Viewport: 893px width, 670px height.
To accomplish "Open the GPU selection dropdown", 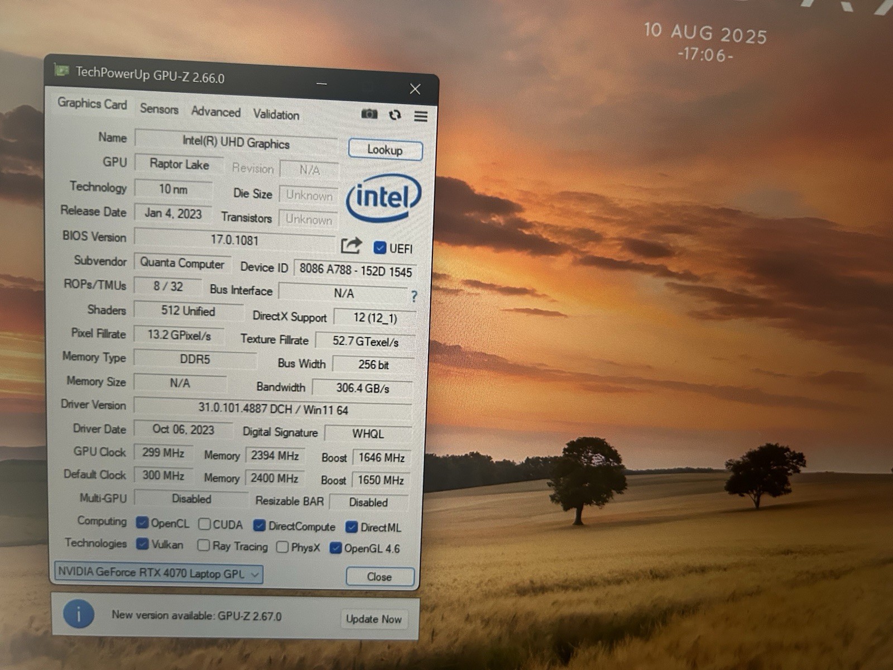I will coord(159,573).
